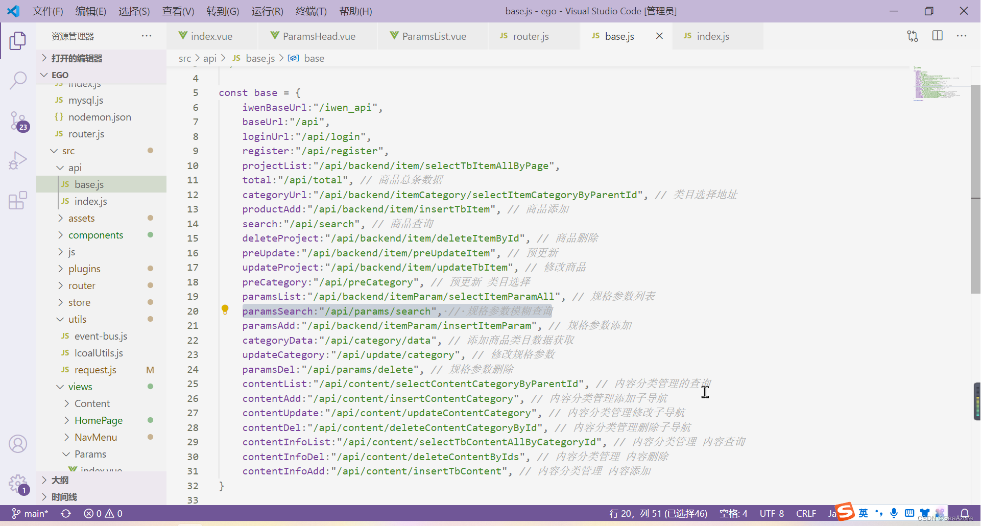Open the Manage gear icon
Screen dimensions: 981x526
coord(18,483)
